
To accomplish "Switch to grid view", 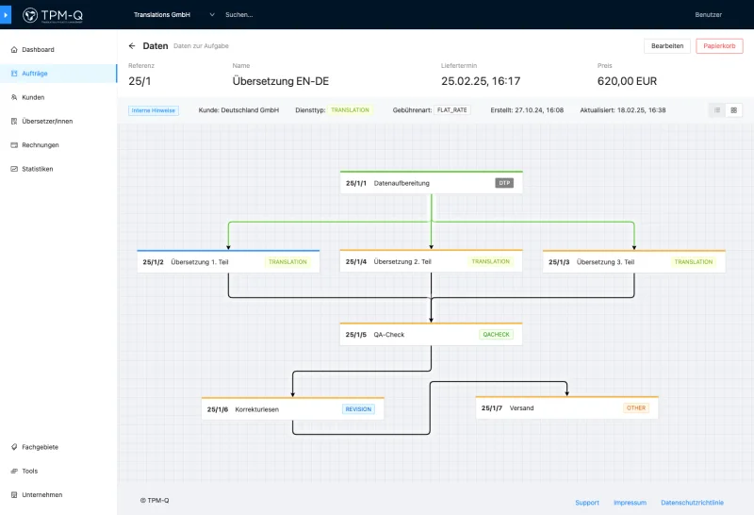I will (x=734, y=110).
